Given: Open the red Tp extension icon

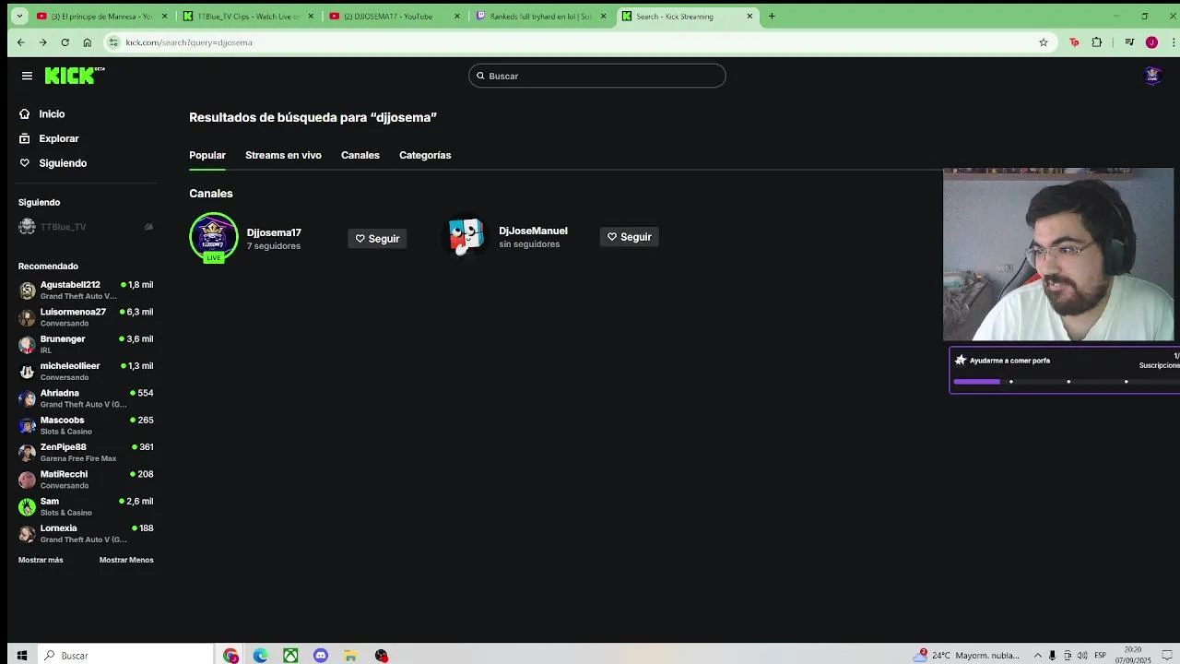Looking at the screenshot, I should 1074,42.
